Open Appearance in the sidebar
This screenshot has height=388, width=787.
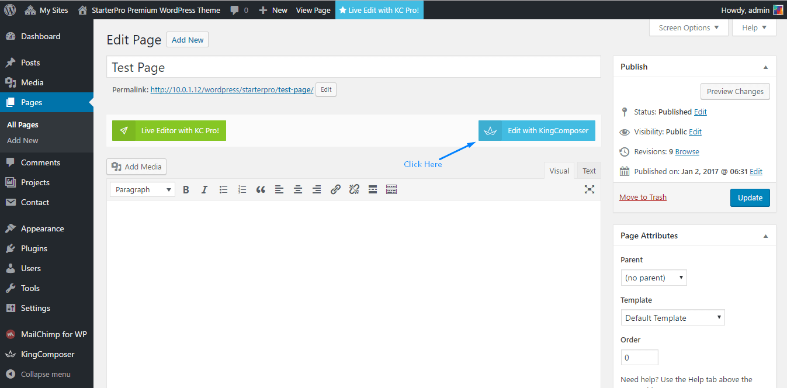pyautogui.click(x=47, y=228)
